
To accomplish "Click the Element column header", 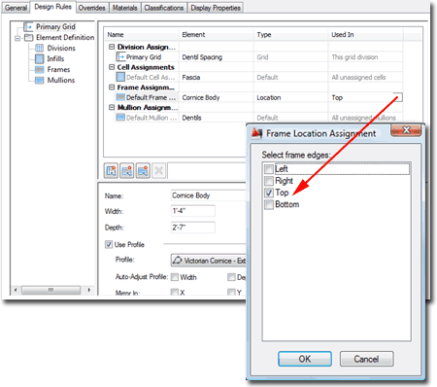I will point(216,35).
